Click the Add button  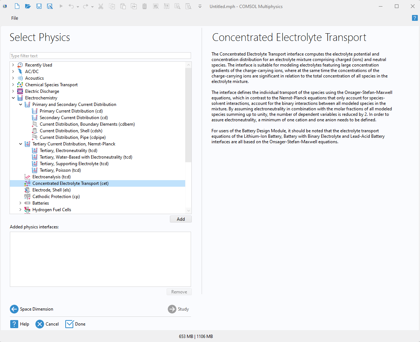tap(181, 219)
